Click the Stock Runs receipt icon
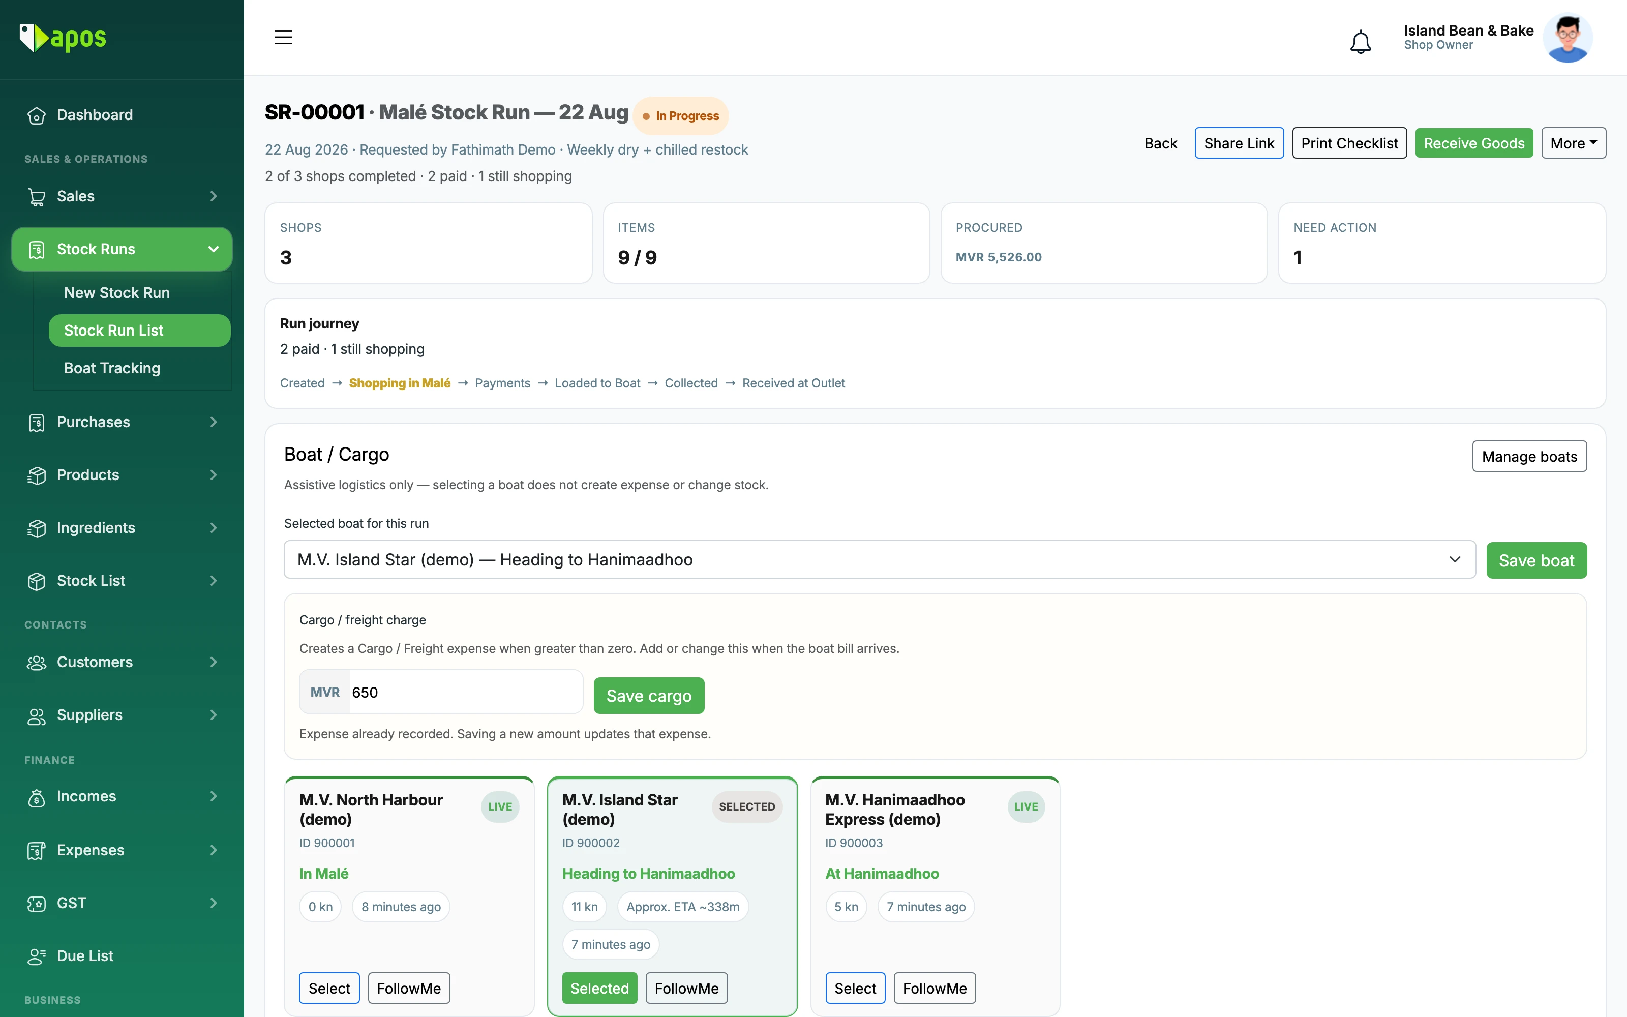 tap(36, 250)
